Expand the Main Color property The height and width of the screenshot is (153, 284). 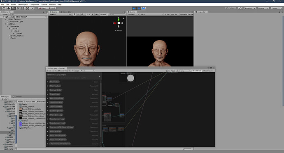tap(47, 82)
